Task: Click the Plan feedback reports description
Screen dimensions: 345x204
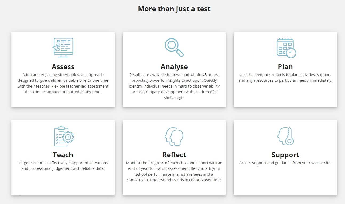Action: pos(285,77)
